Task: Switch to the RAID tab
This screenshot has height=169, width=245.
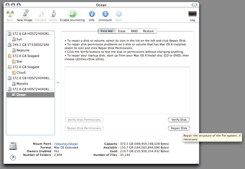Action: point(134,31)
